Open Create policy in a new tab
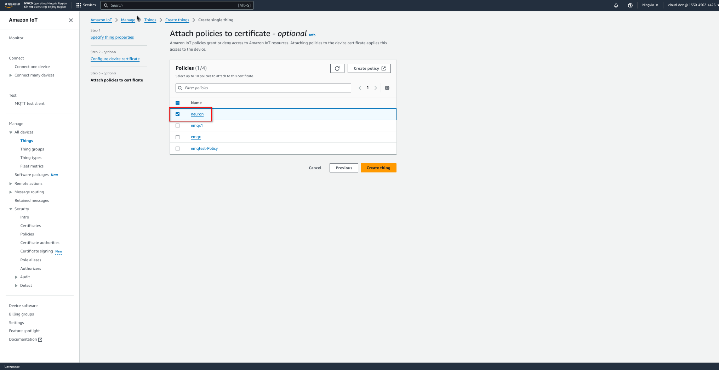The width and height of the screenshot is (719, 370). [x=369, y=68]
